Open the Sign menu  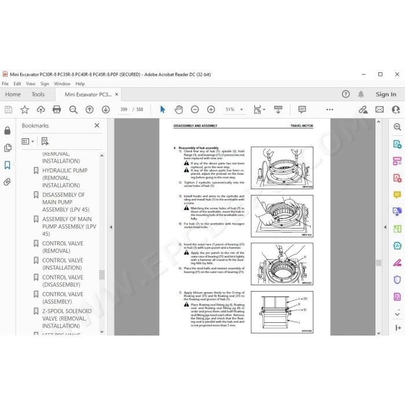click(45, 84)
